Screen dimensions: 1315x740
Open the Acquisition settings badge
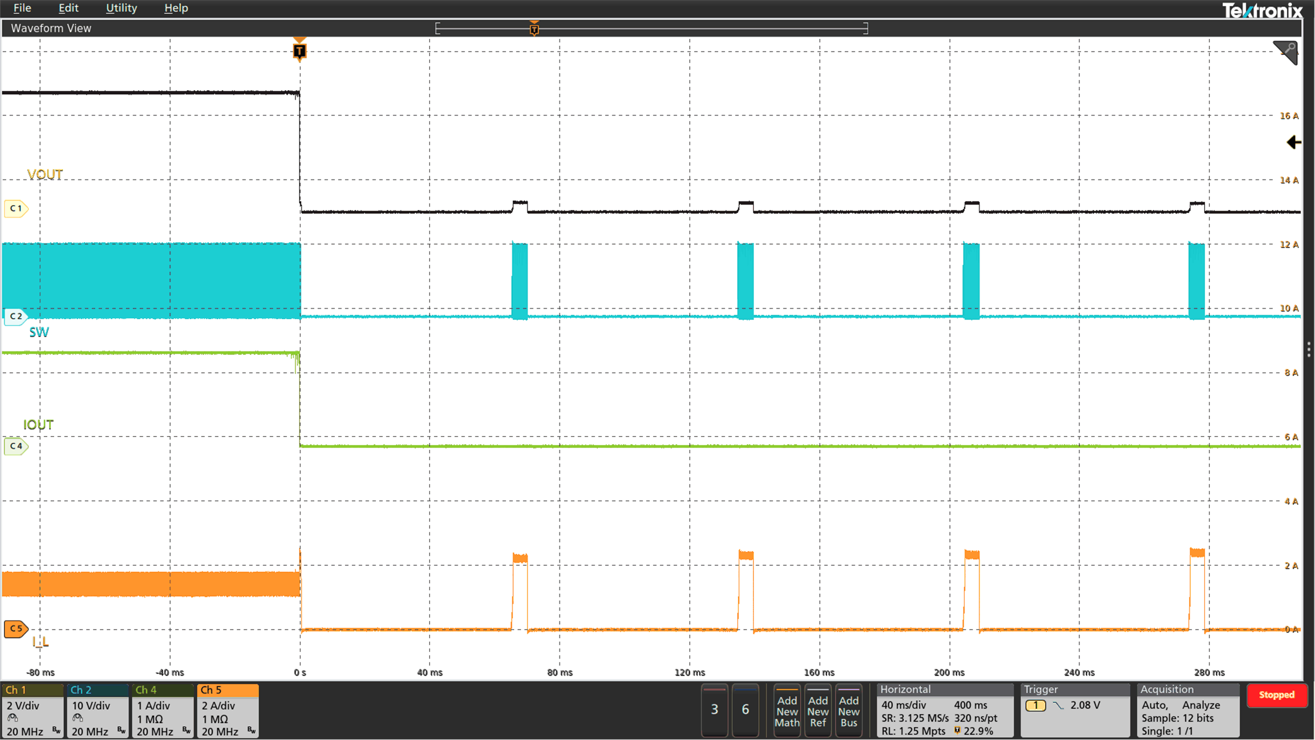tap(1188, 711)
